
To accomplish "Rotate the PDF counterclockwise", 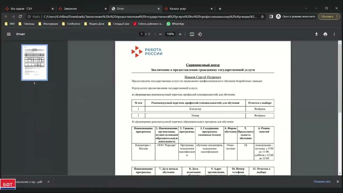I will 200,34.
